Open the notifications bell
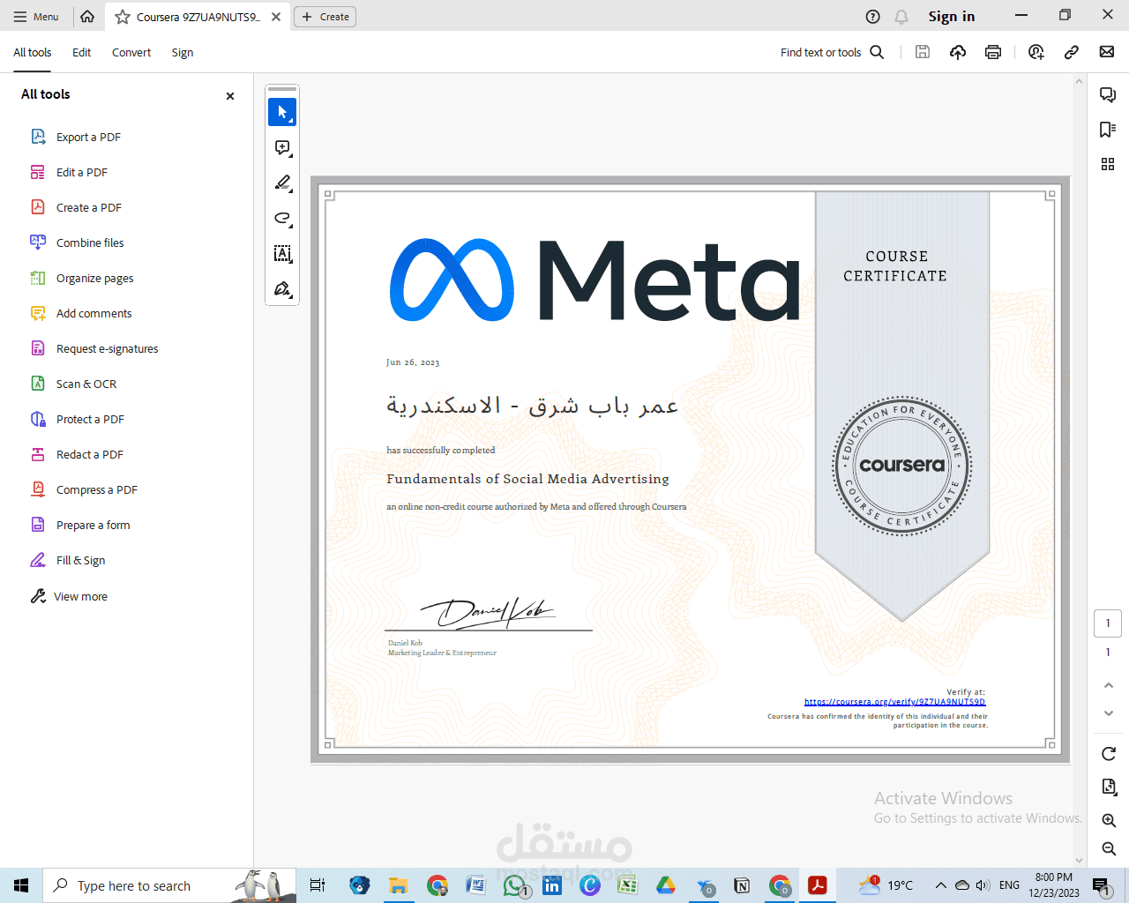Viewport: 1129px width, 903px height. (x=901, y=17)
